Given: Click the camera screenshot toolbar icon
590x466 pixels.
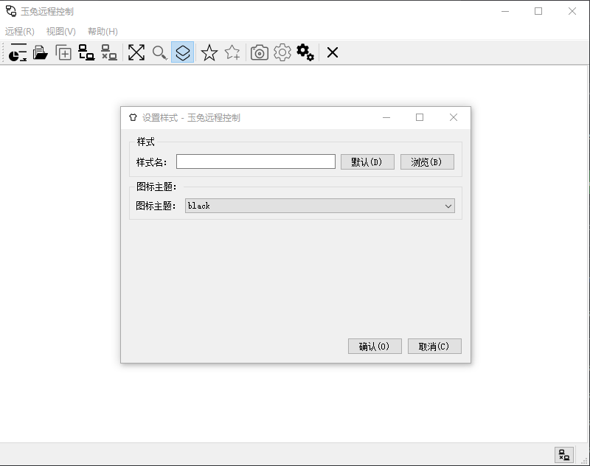Looking at the screenshot, I should pyautogui.click(x=259, y=52).
